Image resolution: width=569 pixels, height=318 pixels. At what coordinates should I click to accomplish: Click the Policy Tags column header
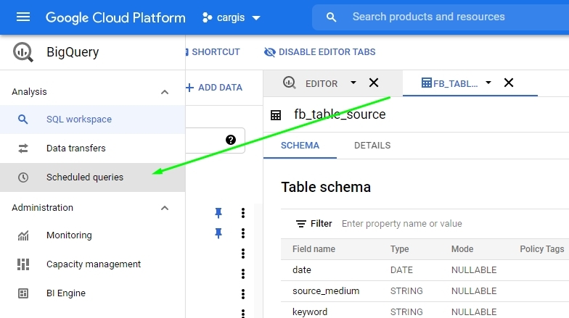(x=541, y=249)
